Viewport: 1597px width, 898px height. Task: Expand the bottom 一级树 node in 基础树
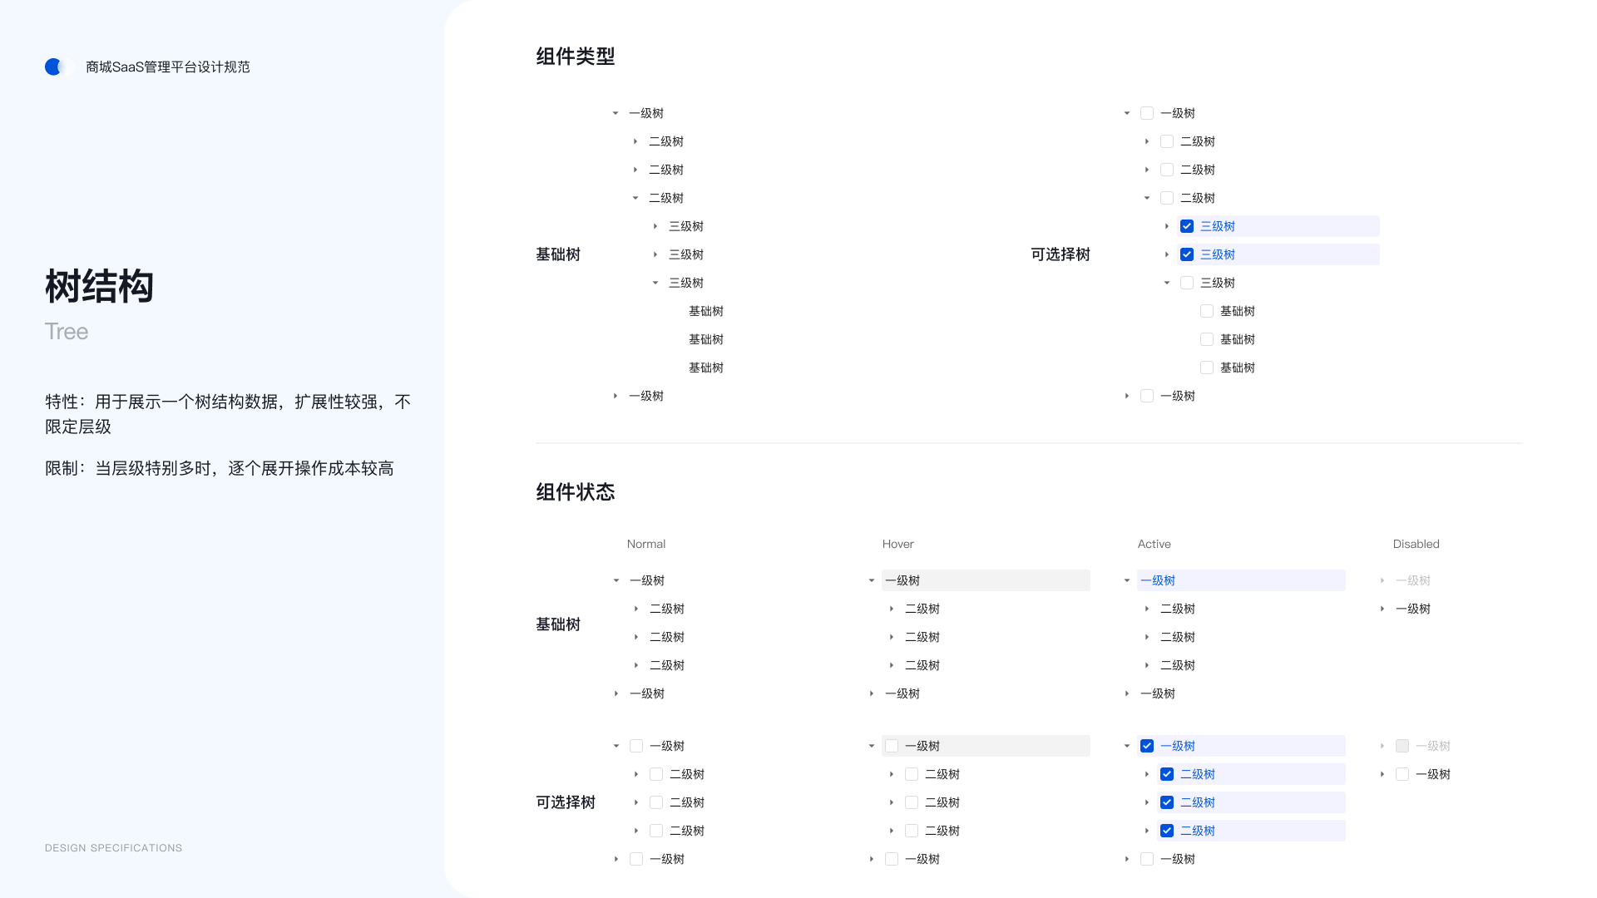pos(616,396)
